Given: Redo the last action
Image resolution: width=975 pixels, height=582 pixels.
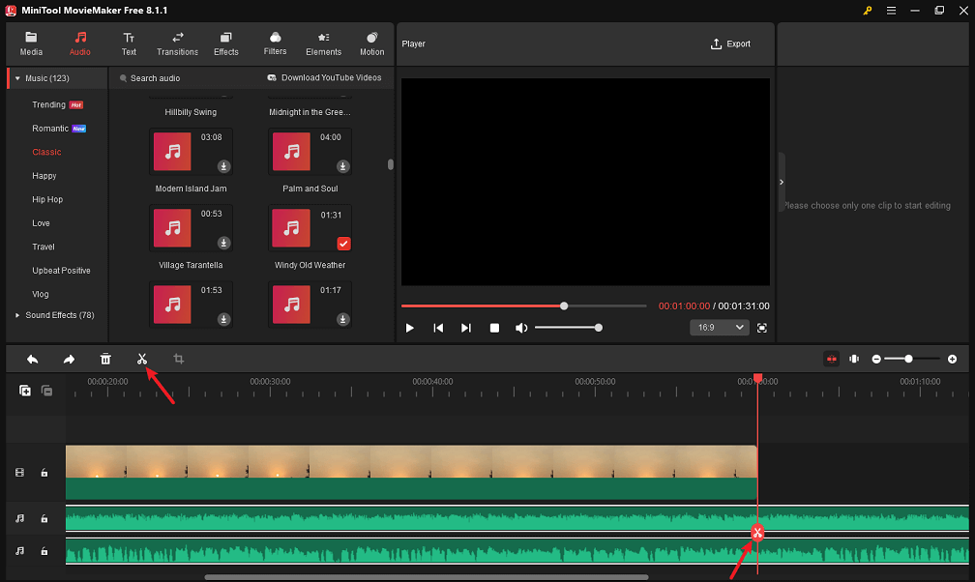Looking at the screenshot, I should point(69,360).
